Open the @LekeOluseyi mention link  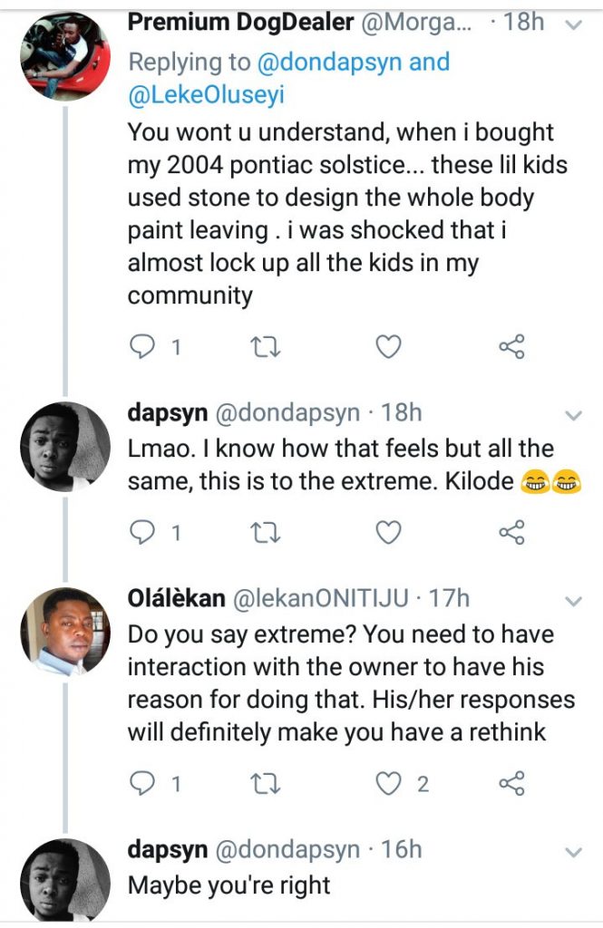pos(206,94)
